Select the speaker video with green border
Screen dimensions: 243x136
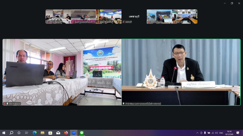click(181, 72)
